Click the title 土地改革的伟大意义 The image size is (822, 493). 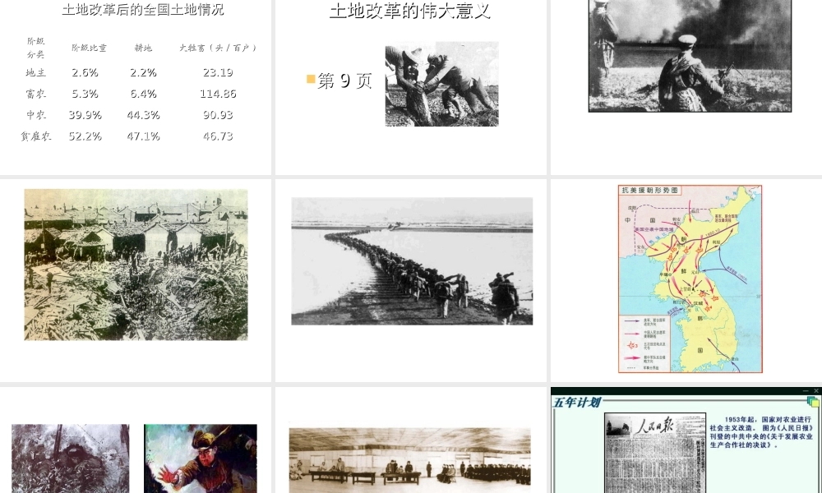(x=410, y=10)
